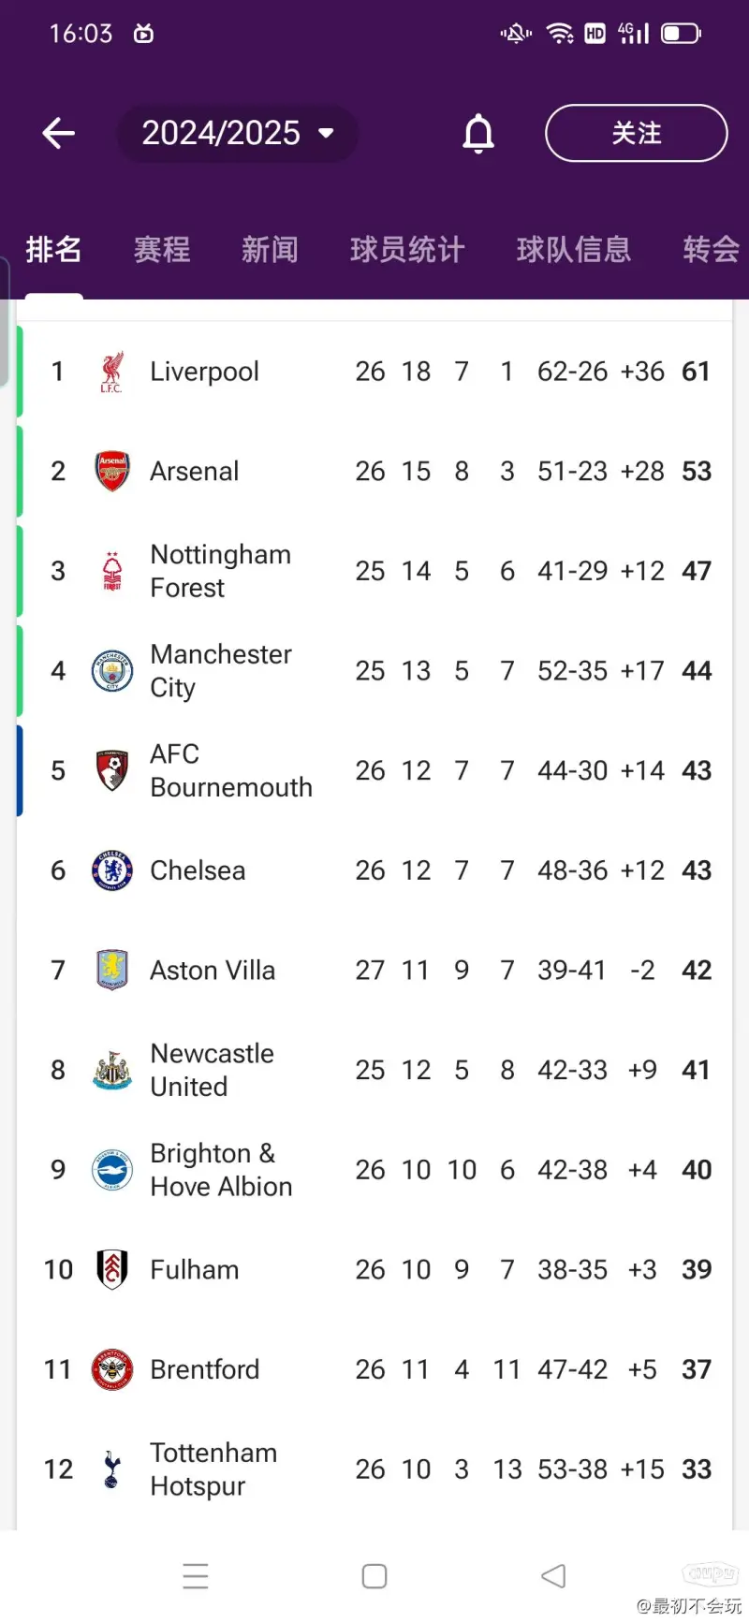
Task: Tap the Android home button
Action: (374, 1577)
